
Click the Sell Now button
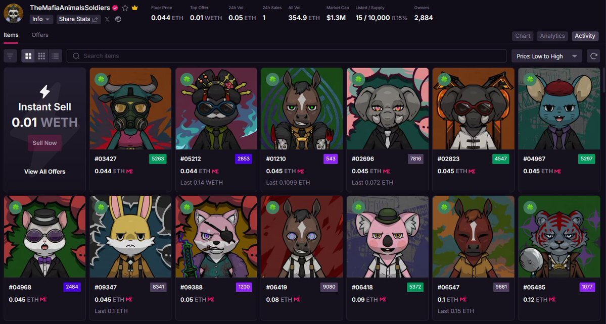(x=44, y=143)
